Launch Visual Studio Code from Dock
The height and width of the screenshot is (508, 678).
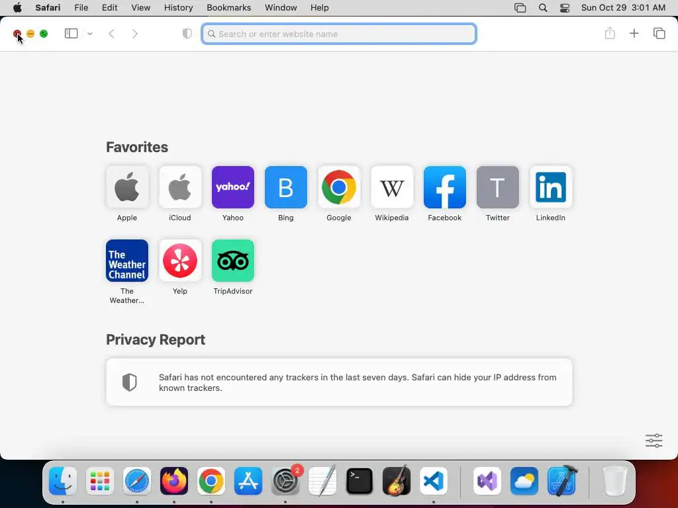434,481
